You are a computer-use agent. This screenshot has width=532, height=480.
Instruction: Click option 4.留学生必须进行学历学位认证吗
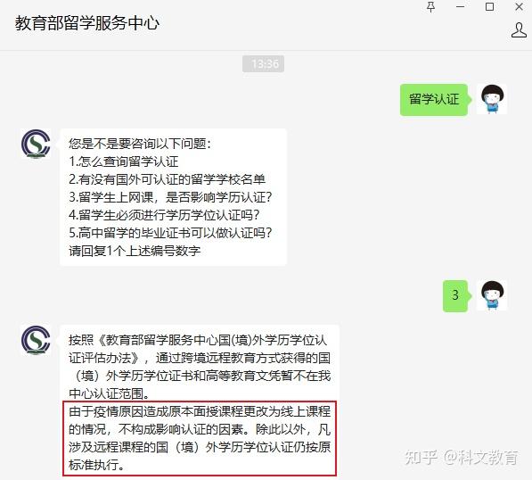point(164,215)
